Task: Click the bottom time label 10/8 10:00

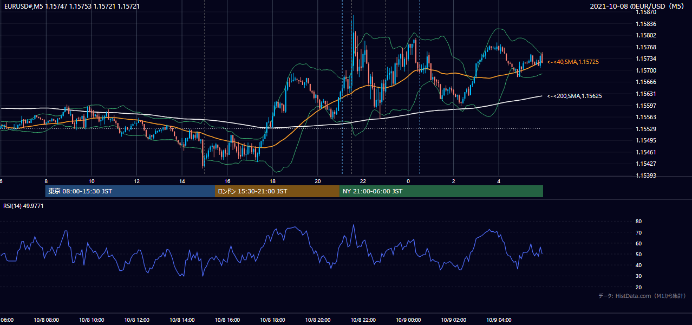Action: [92, 320]
